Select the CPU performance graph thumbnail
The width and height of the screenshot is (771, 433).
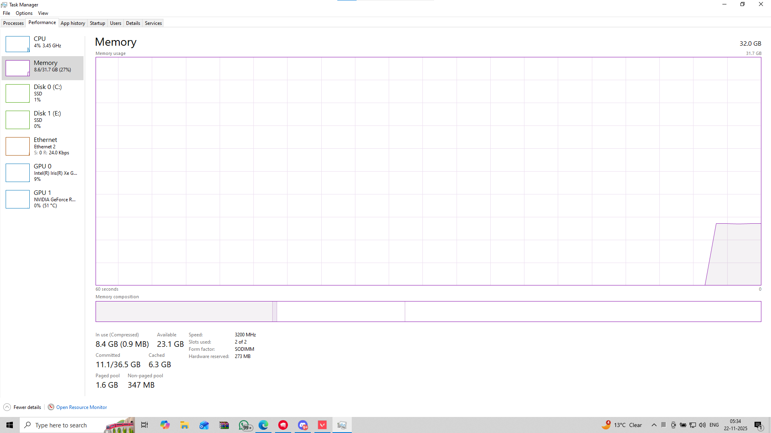(18, 44)
